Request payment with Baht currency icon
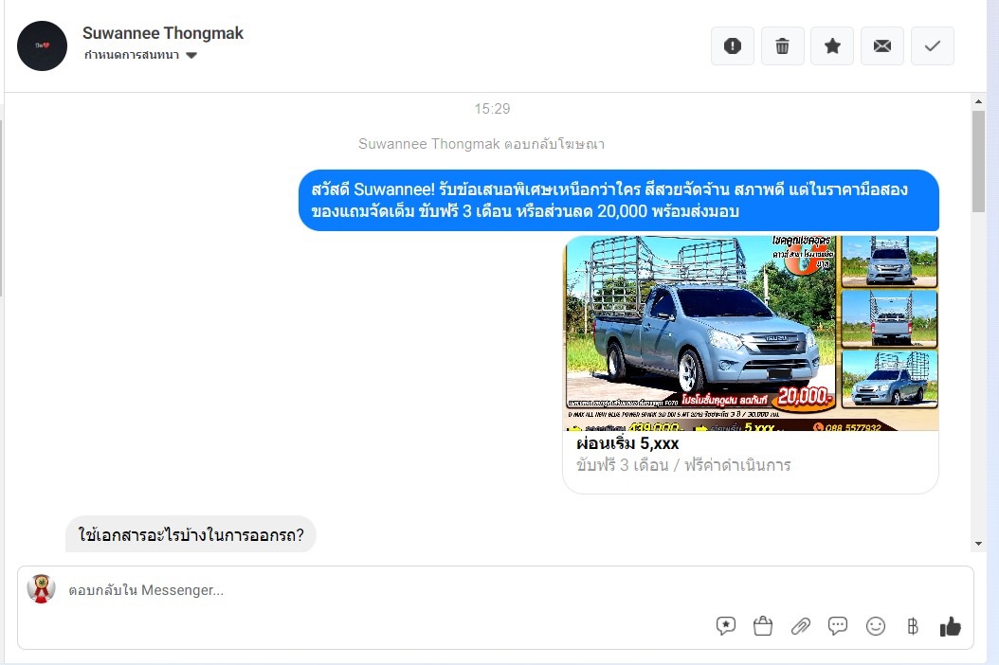Image resolution: width=999 pixels, height=665 pixels. tap(913, 626)
